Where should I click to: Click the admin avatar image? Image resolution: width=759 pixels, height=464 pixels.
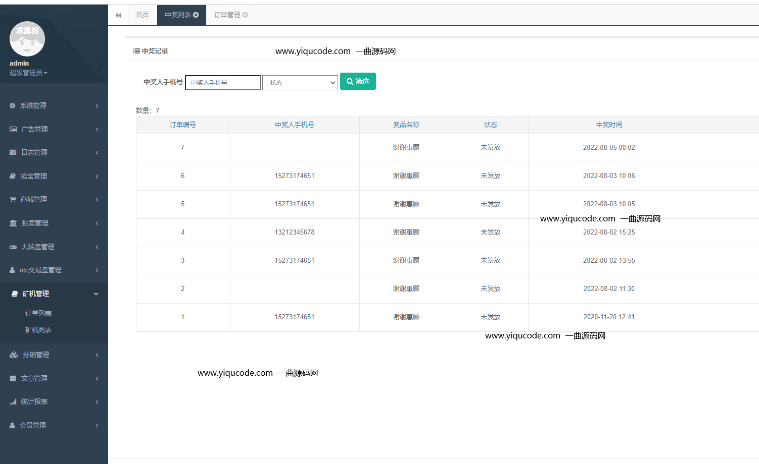point(27,39)
